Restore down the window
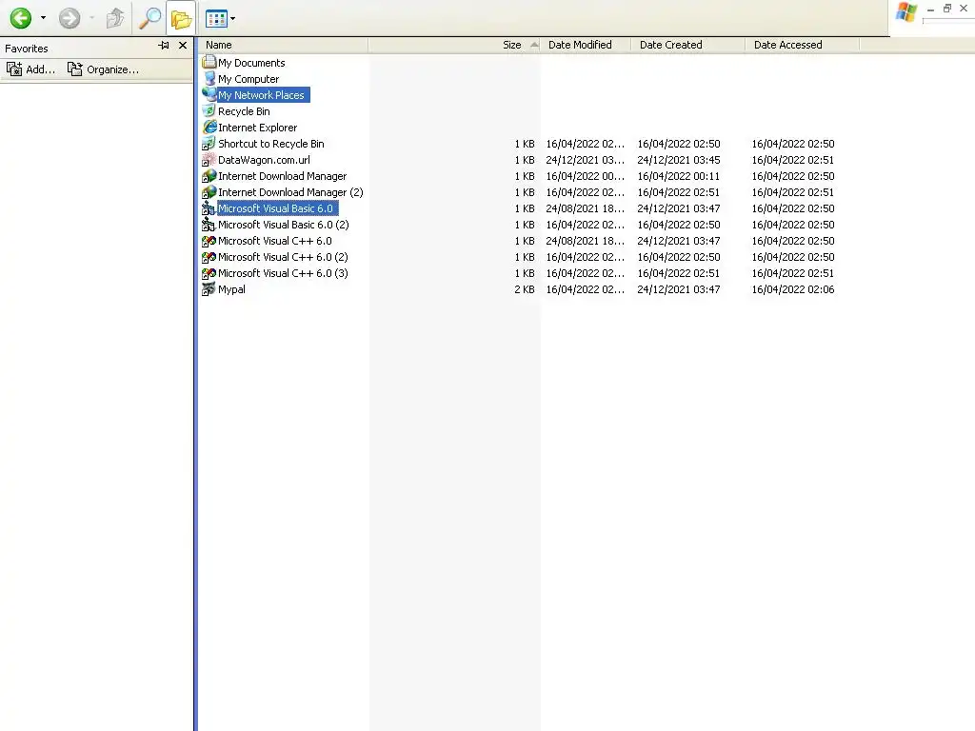Image resolution: width=975 pixels, height=731 pixels. (x=947, y=8)
